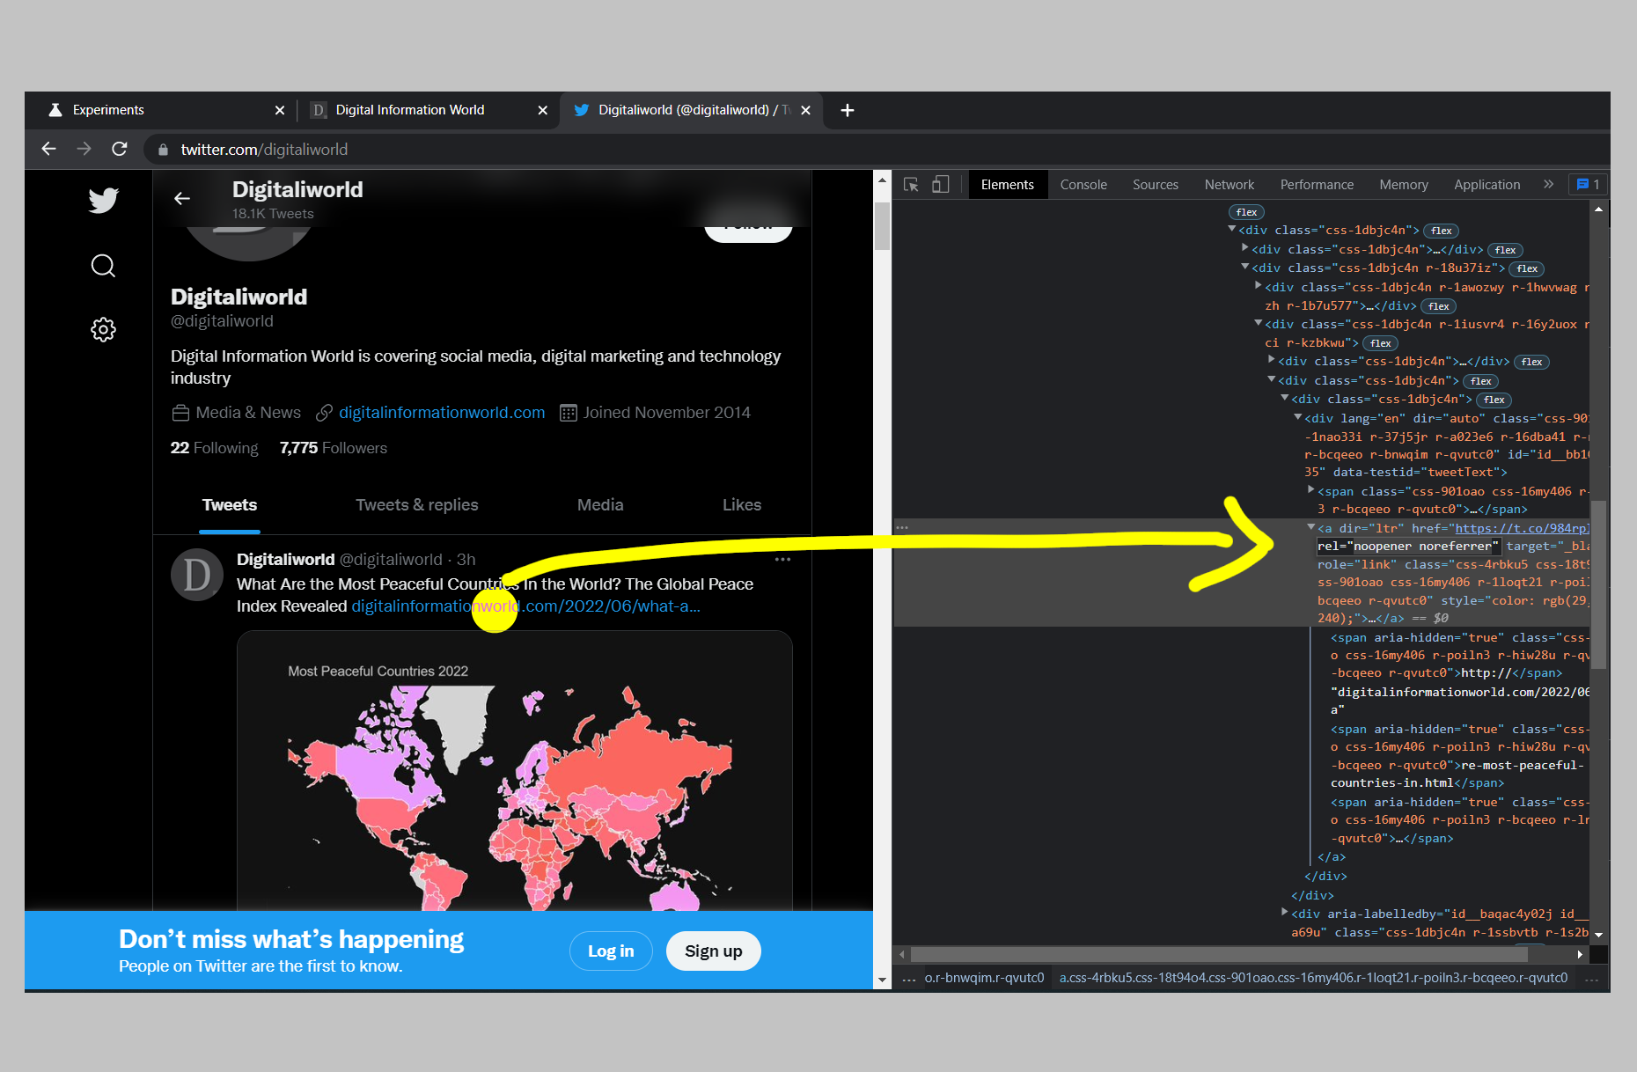Click the Joined November 2014 calendar icon
This screenshot has width=1637, height=1072.
pos(569,413)
